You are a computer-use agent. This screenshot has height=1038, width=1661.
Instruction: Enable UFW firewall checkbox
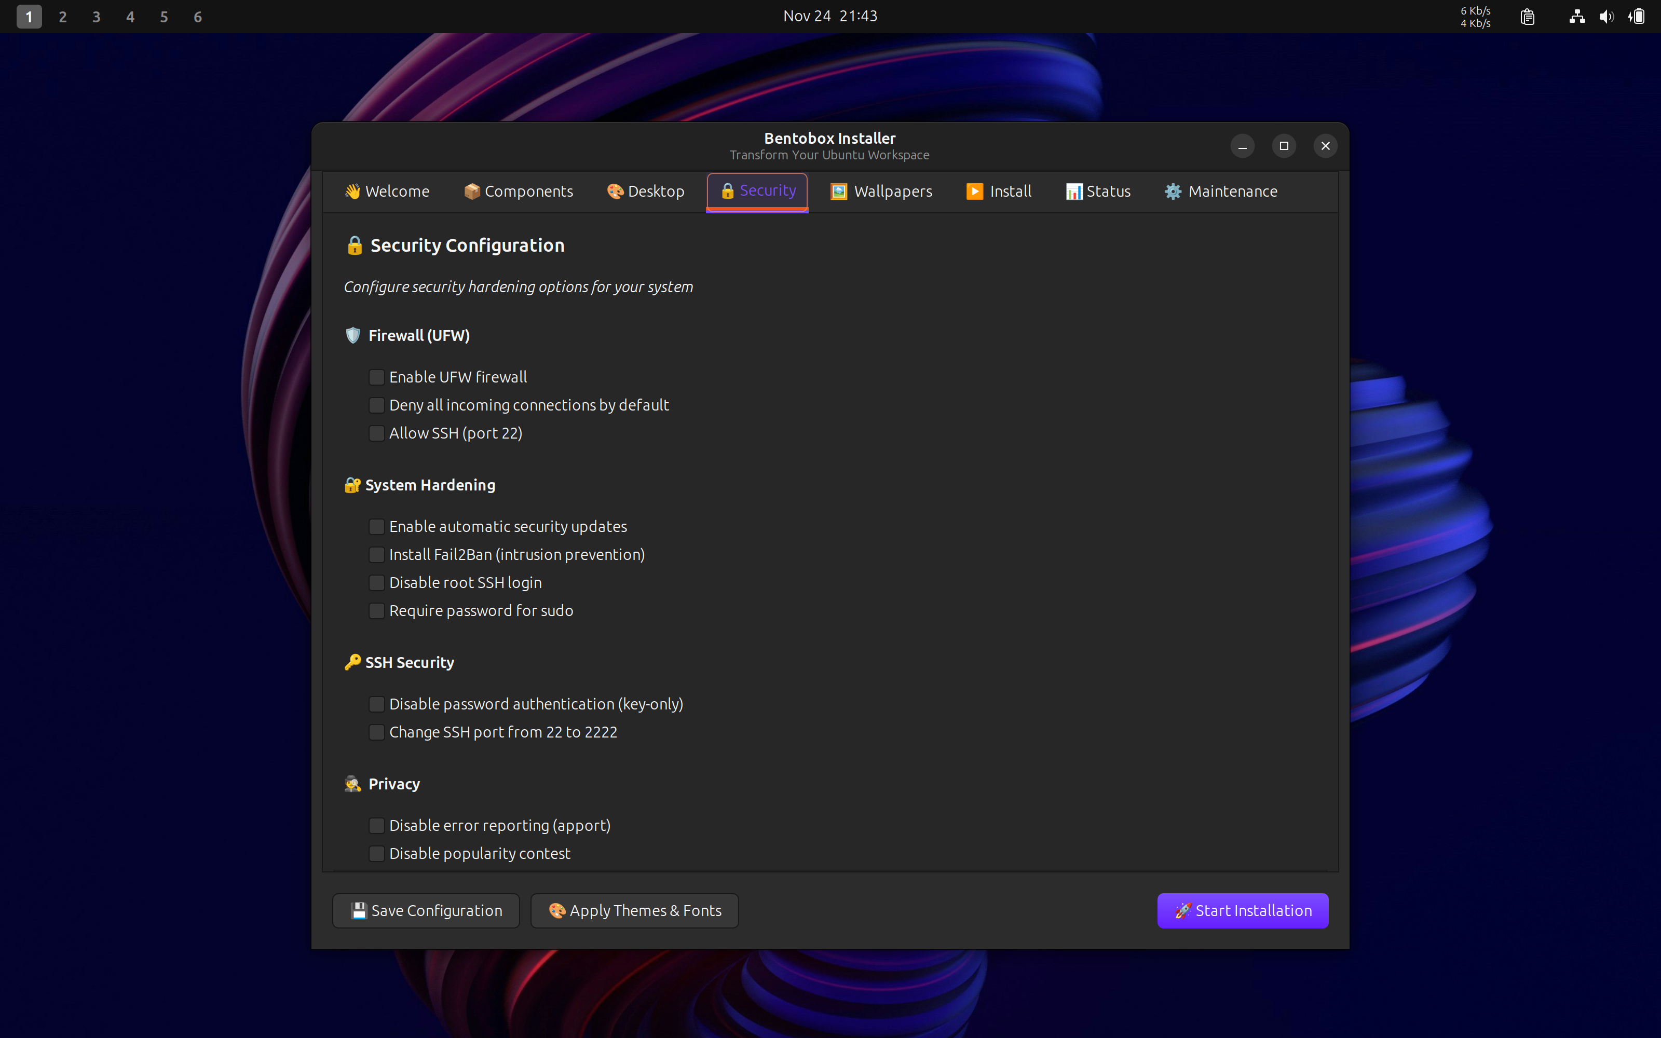tap(376, 377)
